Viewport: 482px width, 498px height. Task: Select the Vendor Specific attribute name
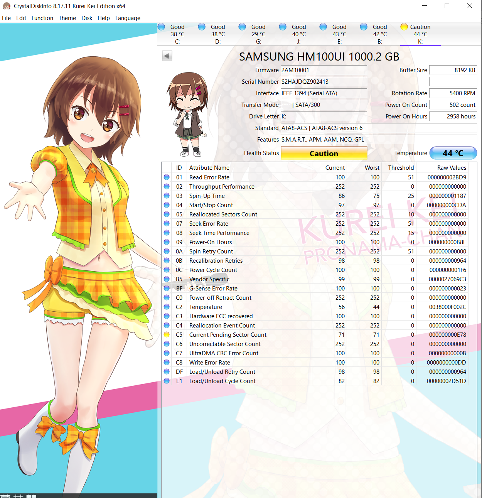(209, 279)
